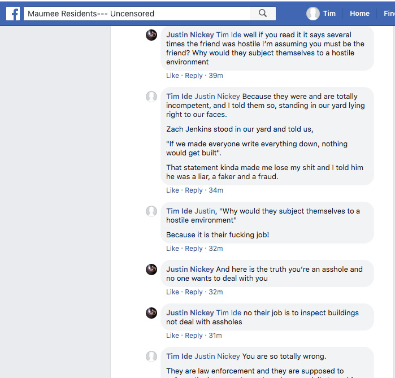
Task: Reply to 'And here is the truth' comment
Action: pyautogui.click(x=194, y=292)
